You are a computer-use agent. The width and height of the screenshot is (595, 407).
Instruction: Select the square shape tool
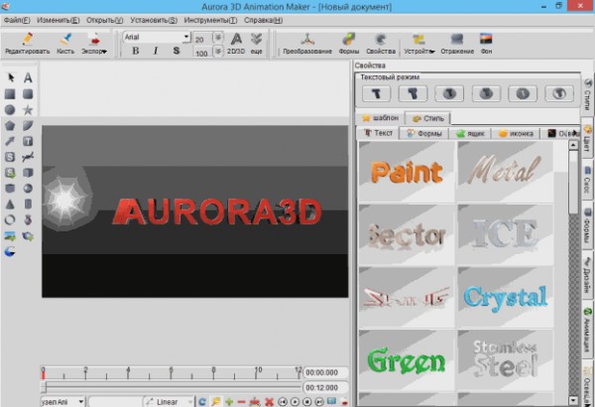(10, 94)
